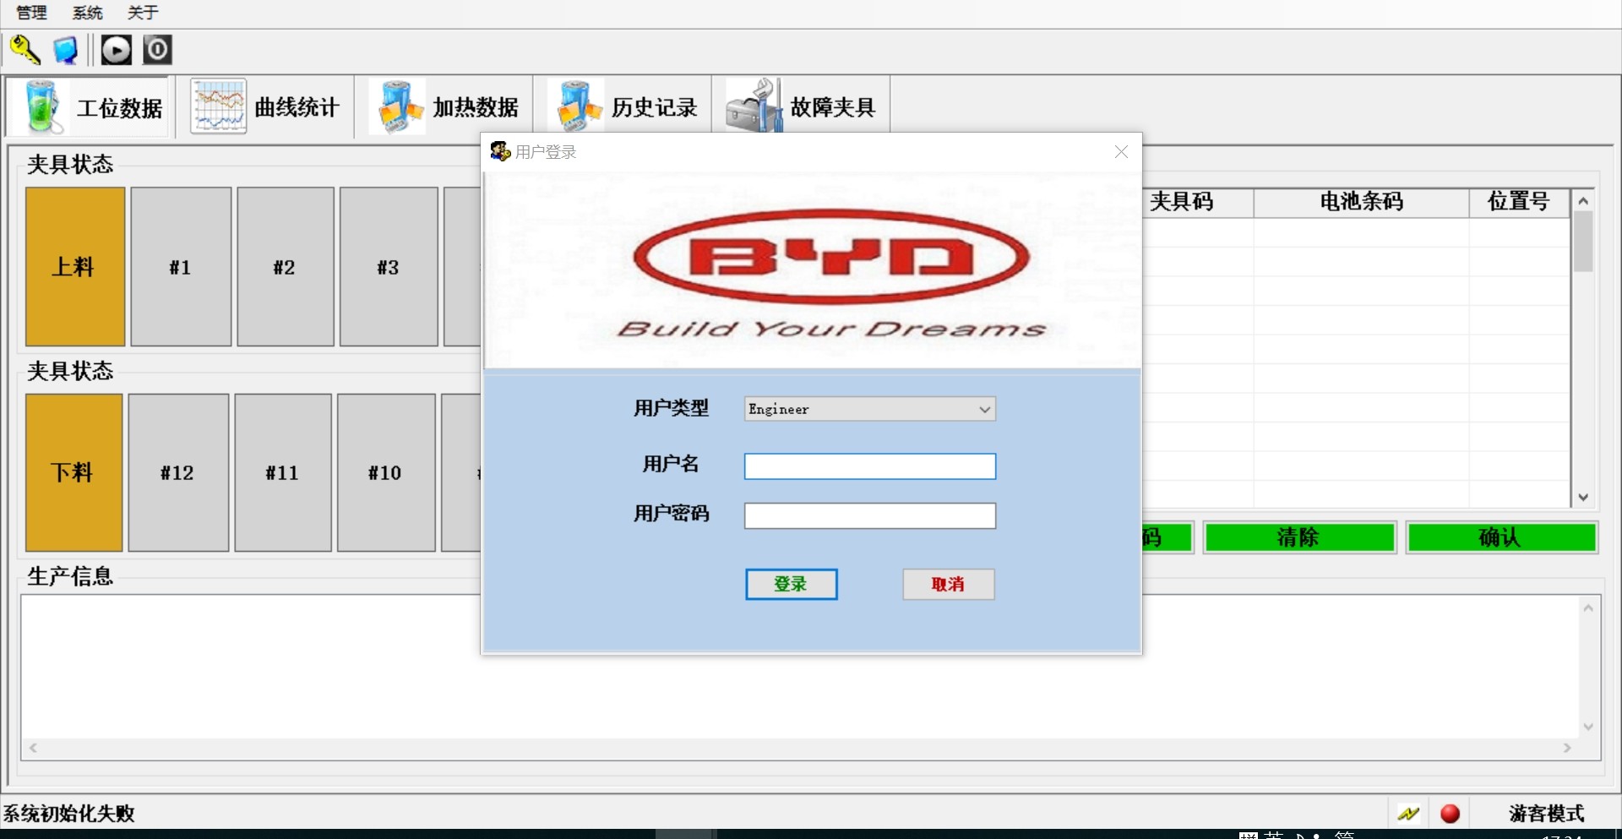The image size is (1622, 839).
Task: Select the 上料 fixture block
Action: coord(75,267)
